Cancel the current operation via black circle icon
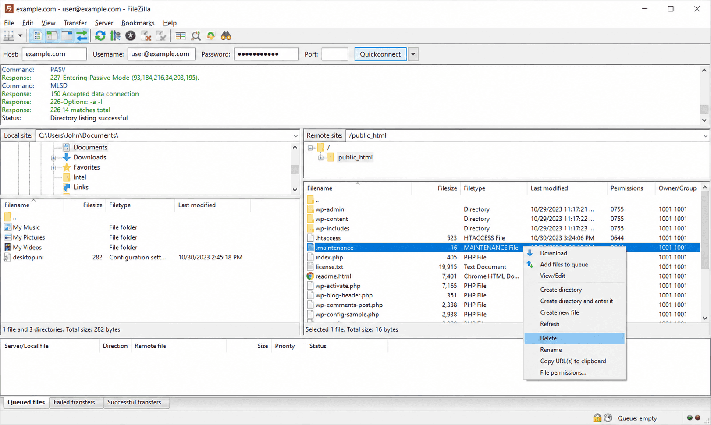 [131, 36]
